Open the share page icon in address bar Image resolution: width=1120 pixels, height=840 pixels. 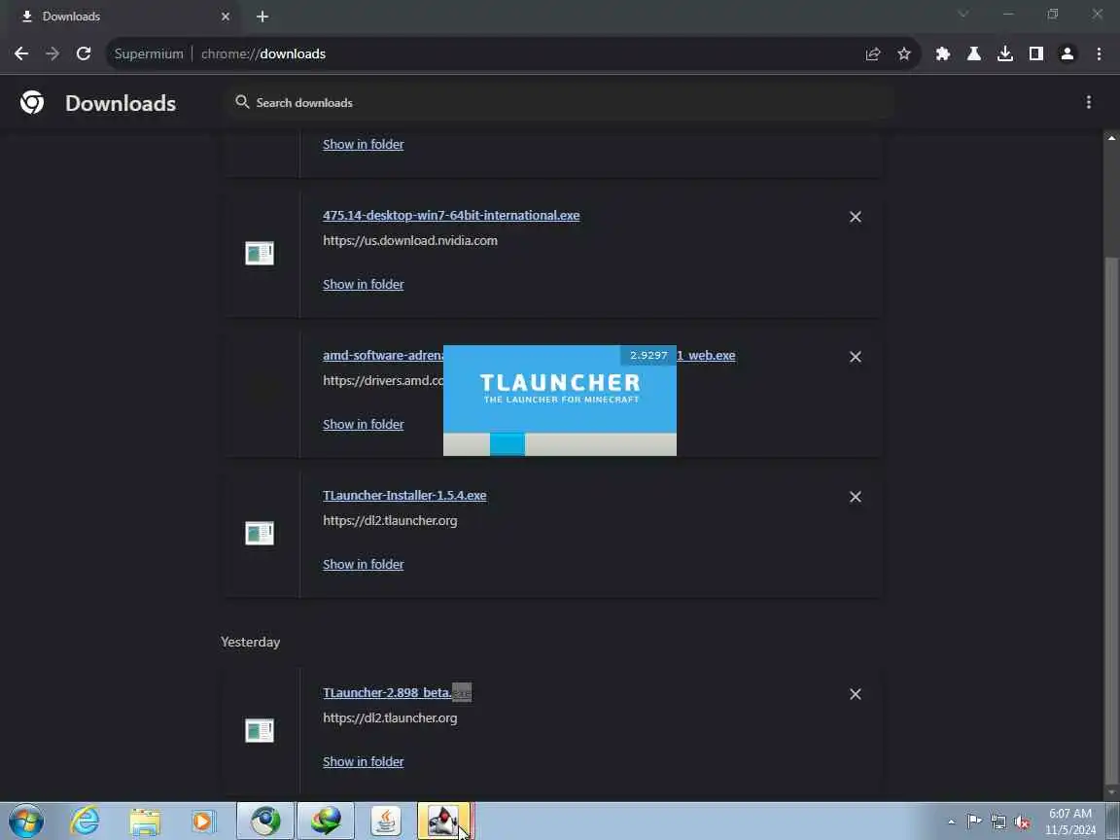pyautogui.click(x=873, y=53)
